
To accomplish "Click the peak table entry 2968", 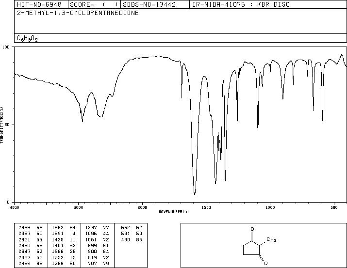I will point(24,227).
